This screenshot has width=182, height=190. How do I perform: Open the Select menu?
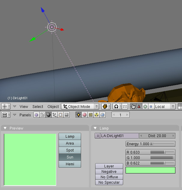pyautogui.click(x=38, y=106)
